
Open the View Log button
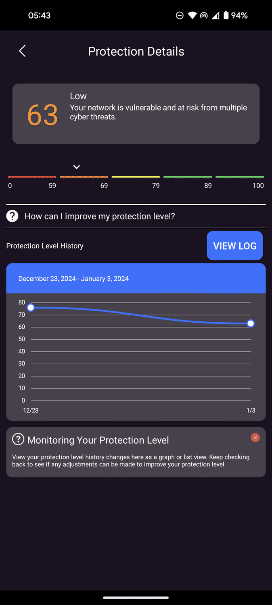pos(234,246)
